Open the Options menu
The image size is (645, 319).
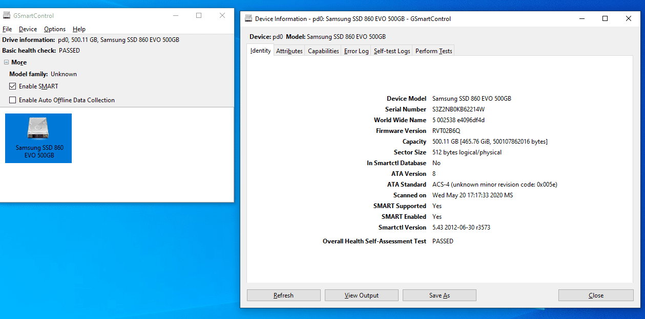(x=55, y=29)
